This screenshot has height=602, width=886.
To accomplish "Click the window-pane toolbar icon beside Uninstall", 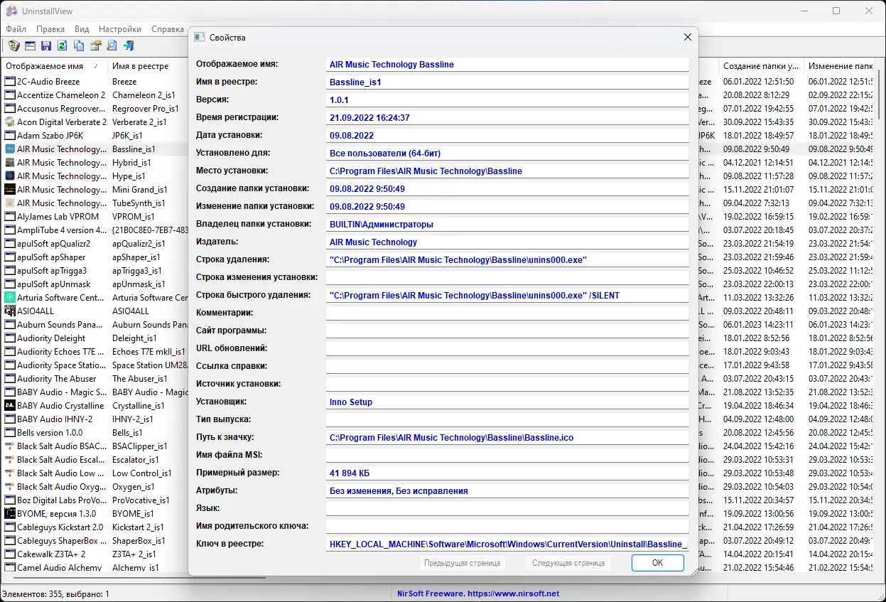I will (31, 46).
